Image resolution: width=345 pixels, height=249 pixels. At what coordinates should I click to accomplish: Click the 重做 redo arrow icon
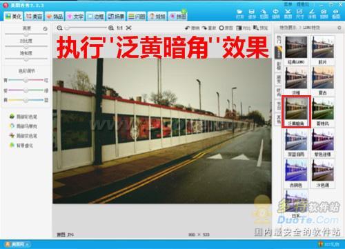[x=204, y=28]
